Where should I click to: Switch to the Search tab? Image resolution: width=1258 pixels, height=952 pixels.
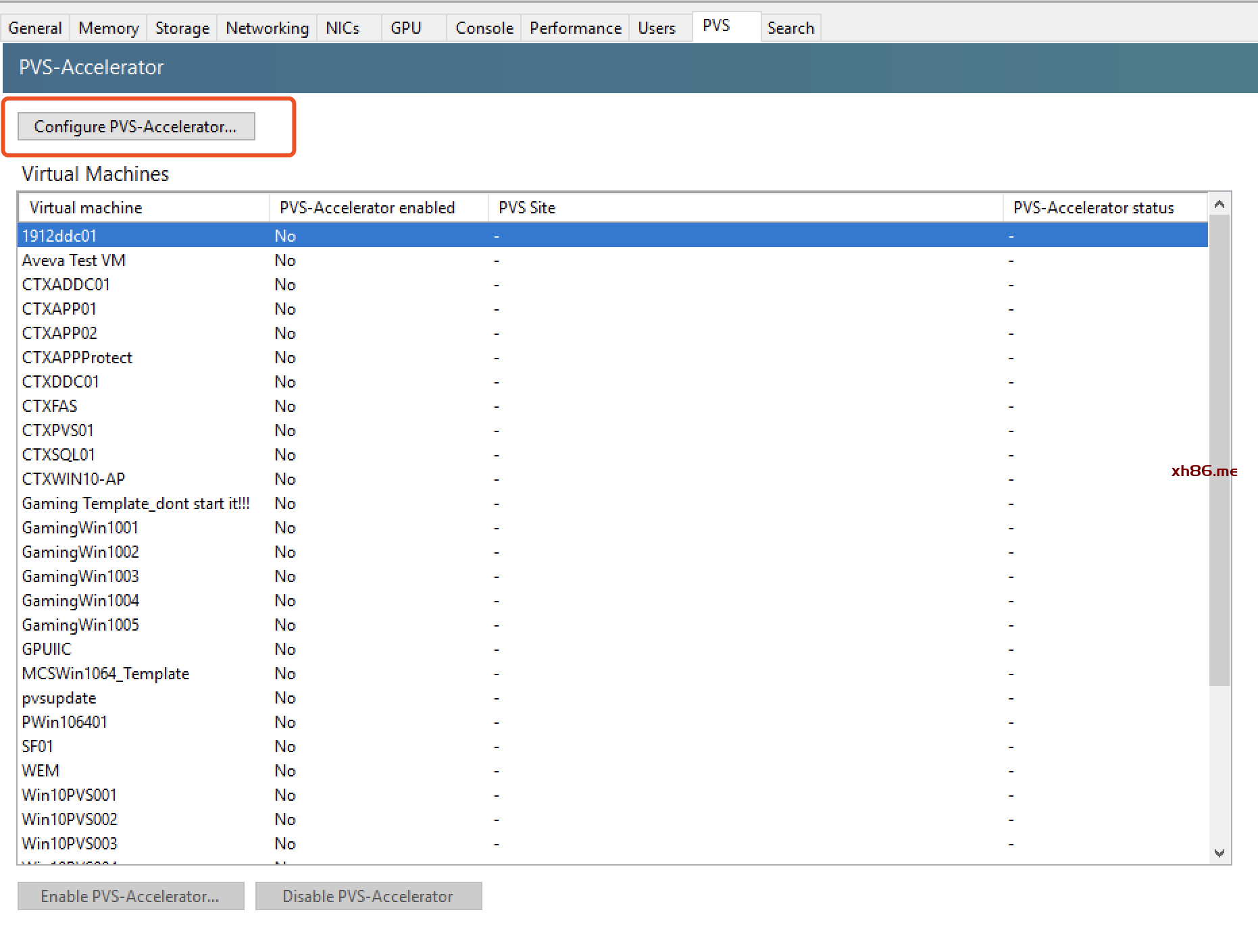coord(790,28)
